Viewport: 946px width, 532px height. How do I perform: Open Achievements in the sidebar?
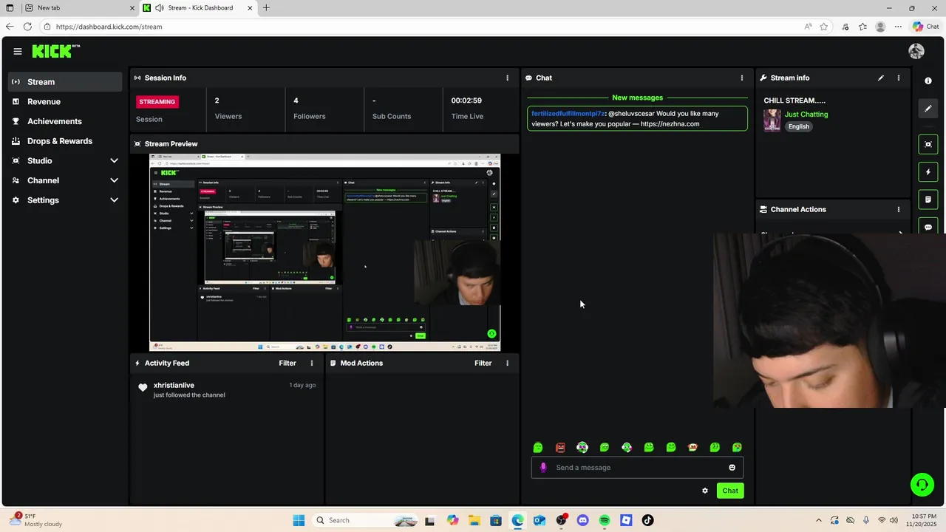click(65, 121)
